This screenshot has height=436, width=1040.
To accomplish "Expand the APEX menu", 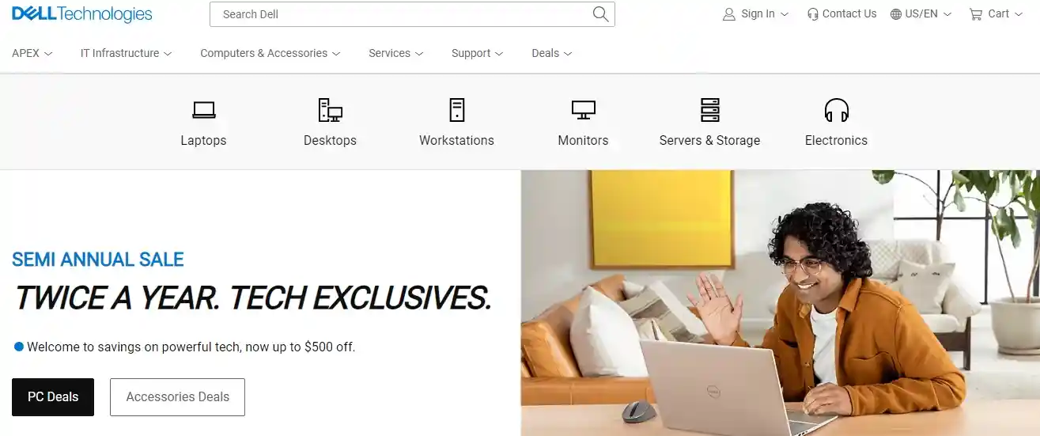I will (32, 53).
